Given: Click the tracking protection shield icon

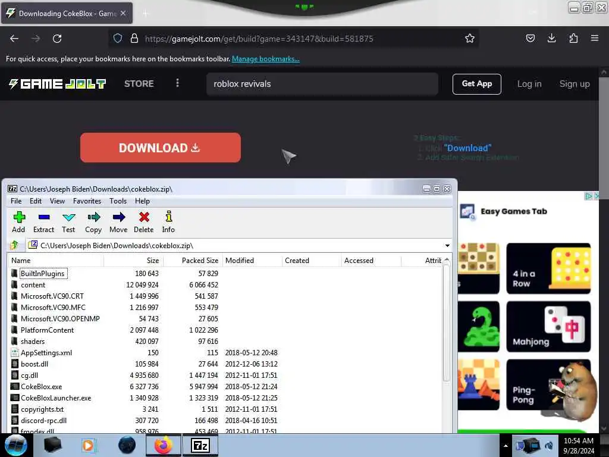Looking at the screenshot, I should [118, 38].
